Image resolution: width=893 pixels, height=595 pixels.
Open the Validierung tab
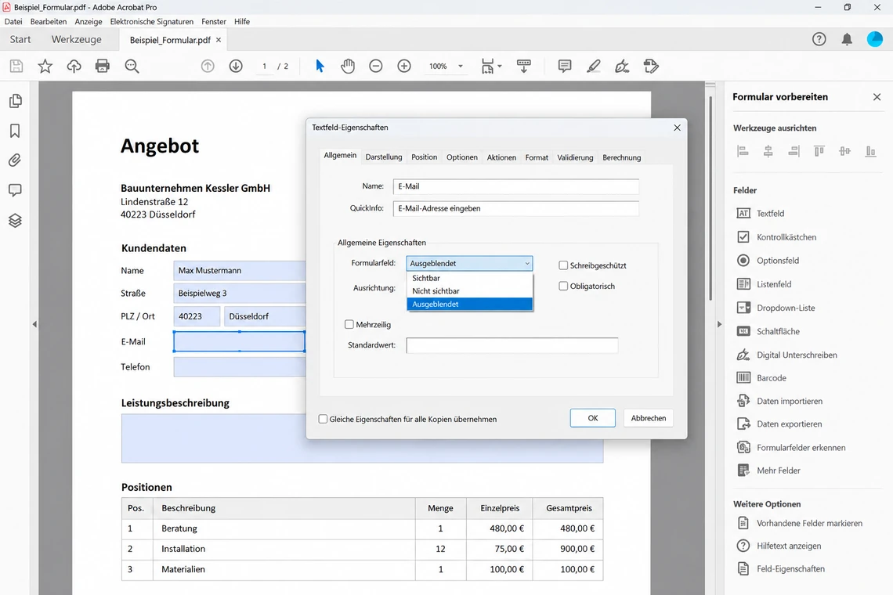[575, 157]
